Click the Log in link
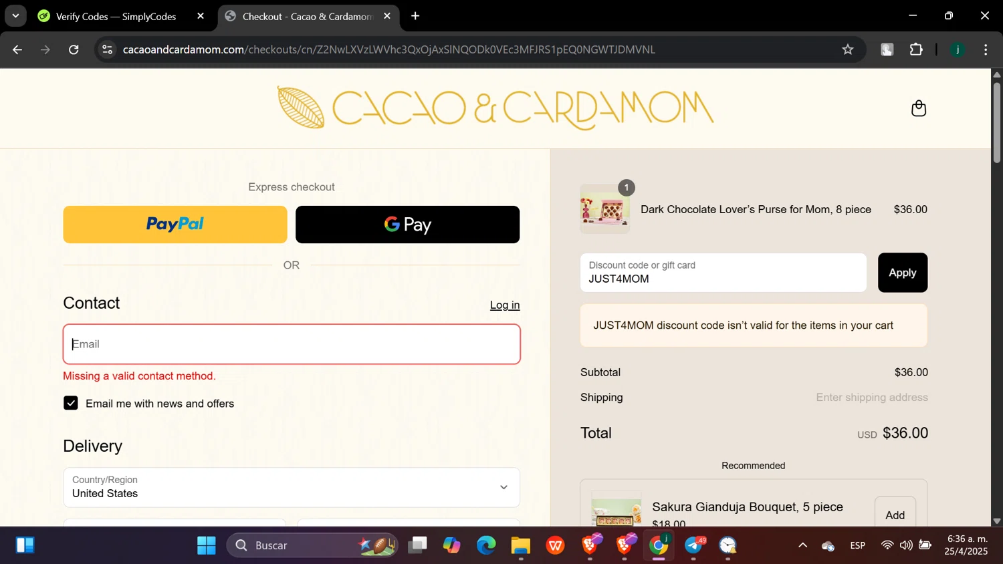 tap(505, 305)
